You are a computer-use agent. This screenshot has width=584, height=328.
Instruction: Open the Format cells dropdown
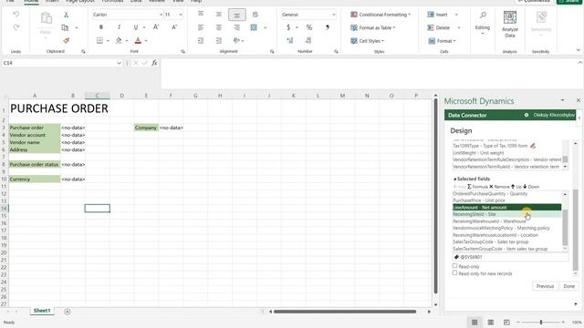pos(442,41)
